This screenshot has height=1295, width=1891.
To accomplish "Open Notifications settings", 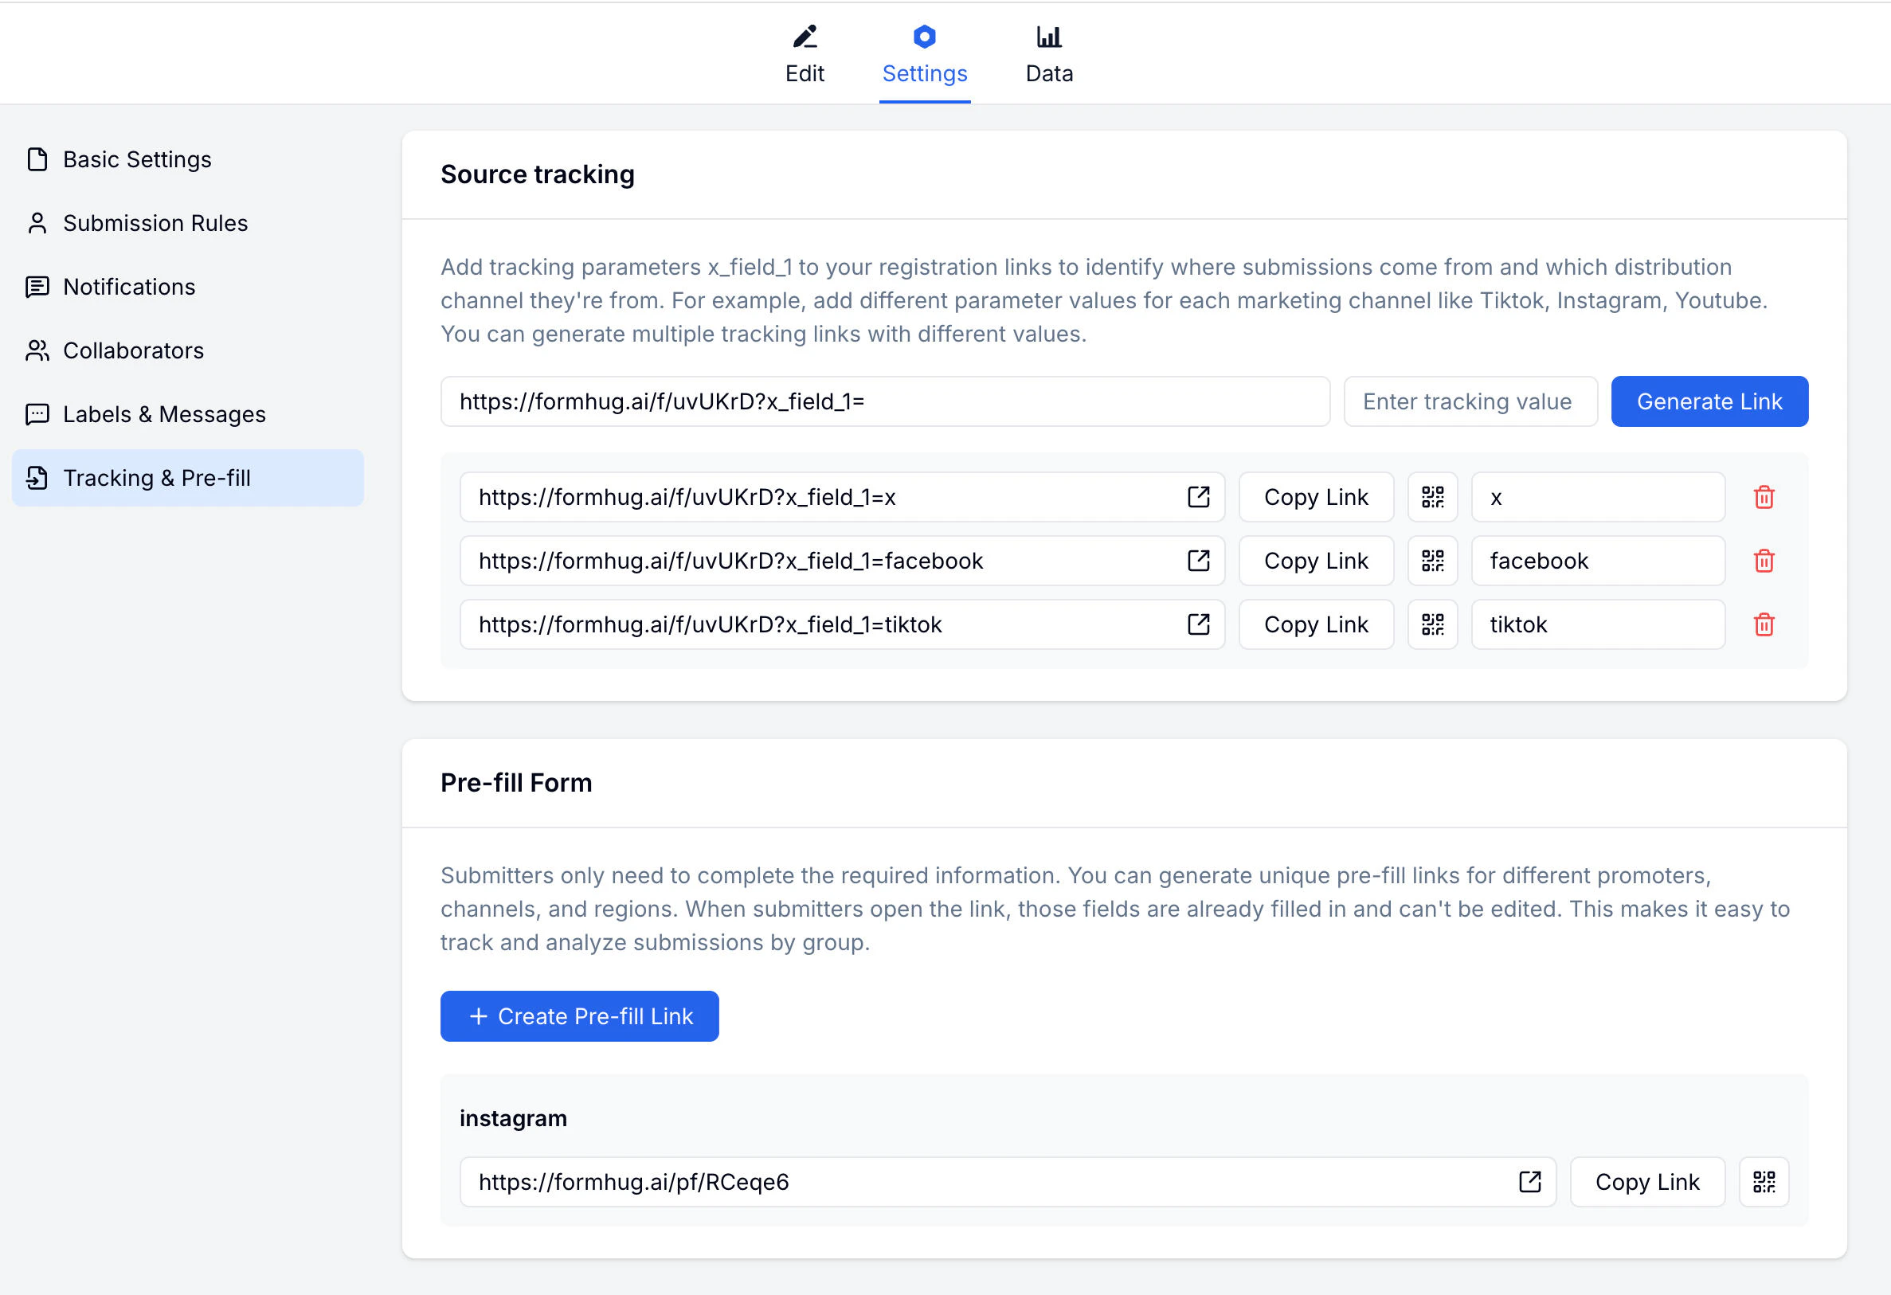I will pyautogui.click(x=128, y=287).
